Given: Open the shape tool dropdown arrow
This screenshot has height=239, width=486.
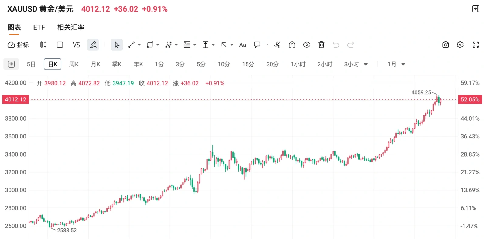Looking at the screenshot, I should pos(158,45).
